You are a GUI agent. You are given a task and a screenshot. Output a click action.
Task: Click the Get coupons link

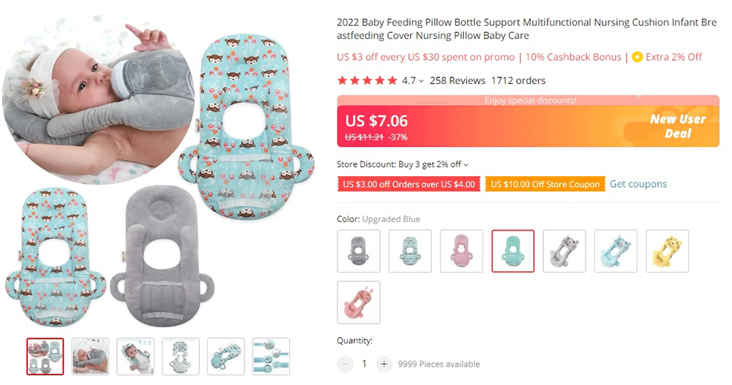click(638, 184)
